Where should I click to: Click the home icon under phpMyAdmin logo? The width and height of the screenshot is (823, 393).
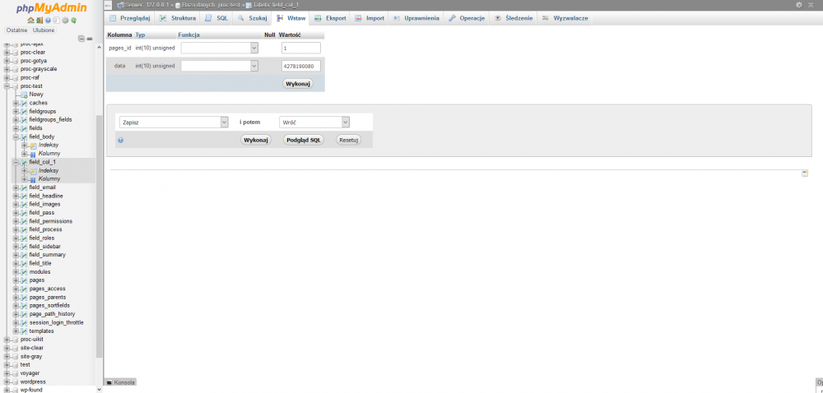pos(30,21)
